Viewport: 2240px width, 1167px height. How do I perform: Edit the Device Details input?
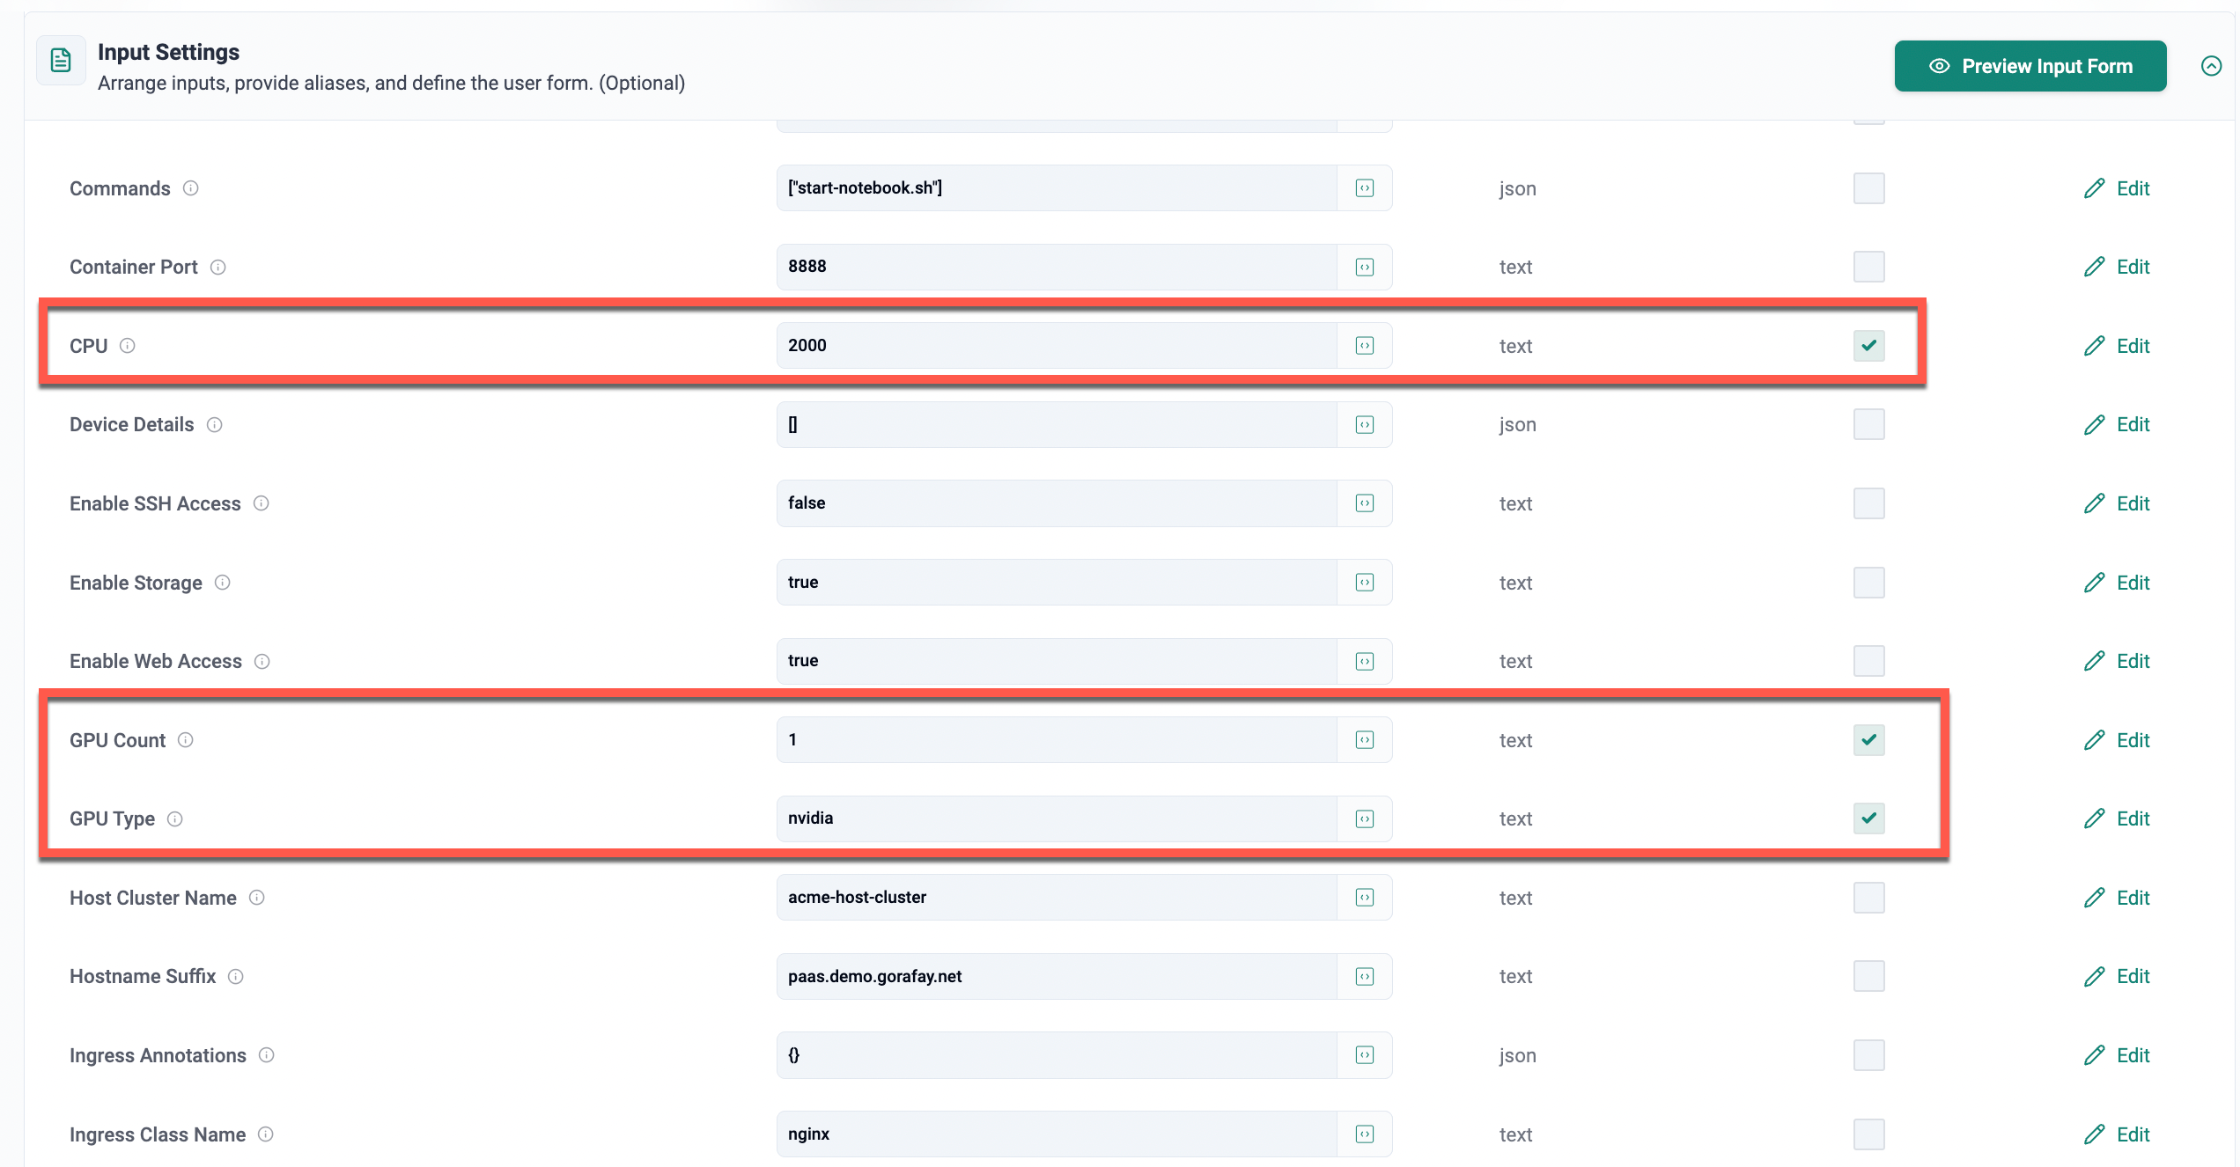2117,425
